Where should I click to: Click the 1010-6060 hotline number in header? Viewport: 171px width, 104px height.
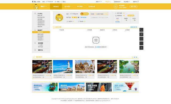(122, 7)
